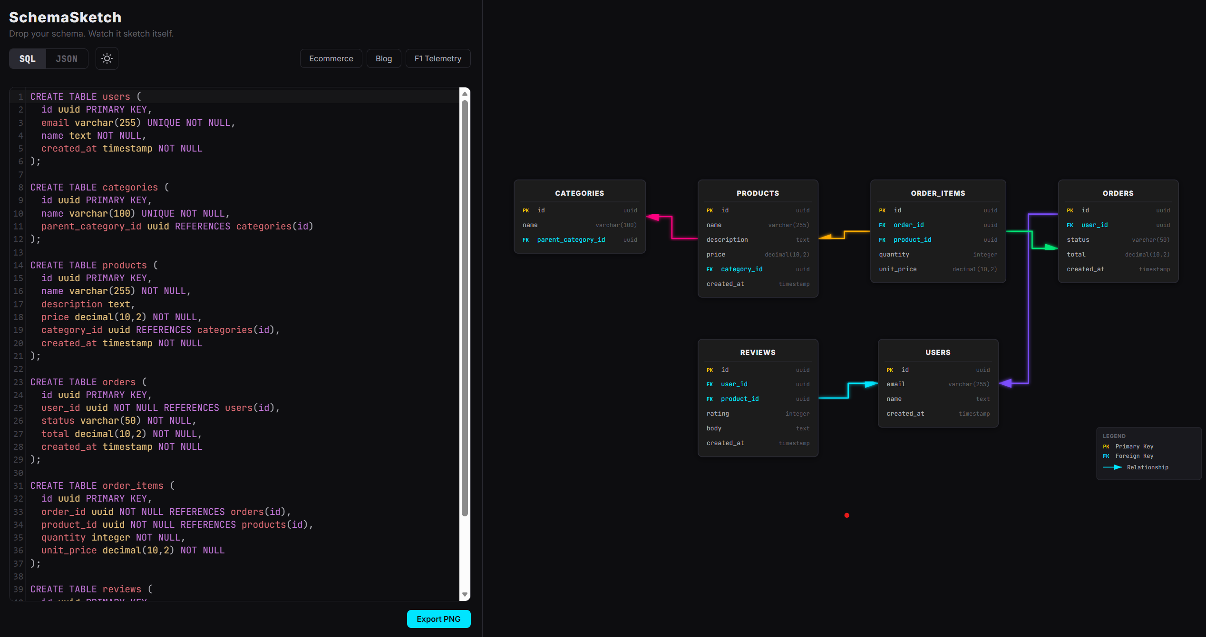Click quantity field in ORDER_ITEMS table

tap(938, 255)
